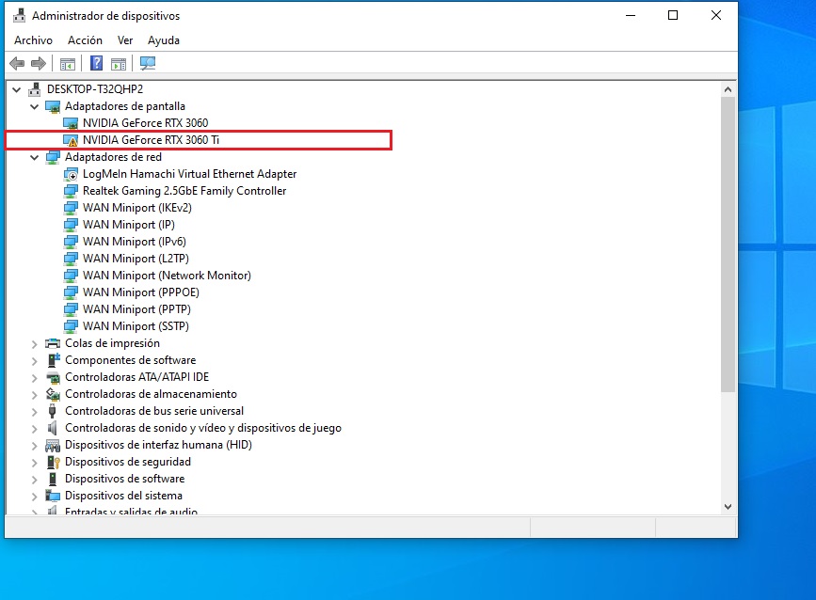Select WAN Miniport (Network Monitor) entry

click(x=167, y=276)
